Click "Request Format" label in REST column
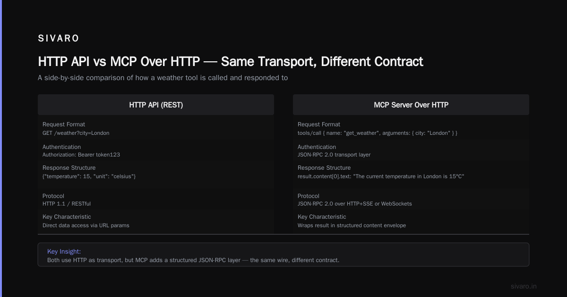 tap(64, 124)
